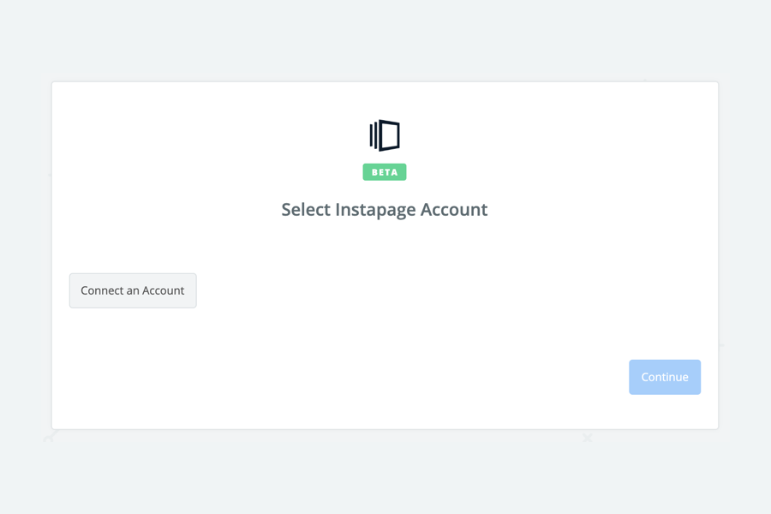Click the Select Instapage Account heading

coord(385,210)
